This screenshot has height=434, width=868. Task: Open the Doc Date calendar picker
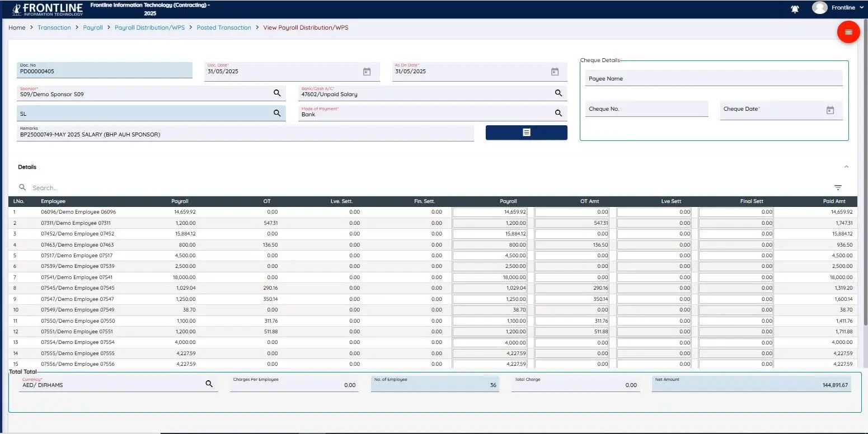click(x=367, y=72)
